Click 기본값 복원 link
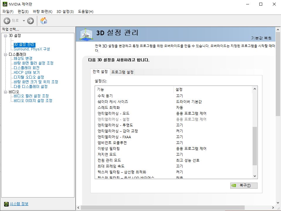This screenshot has height=211, width=281. tap(261, 38)
